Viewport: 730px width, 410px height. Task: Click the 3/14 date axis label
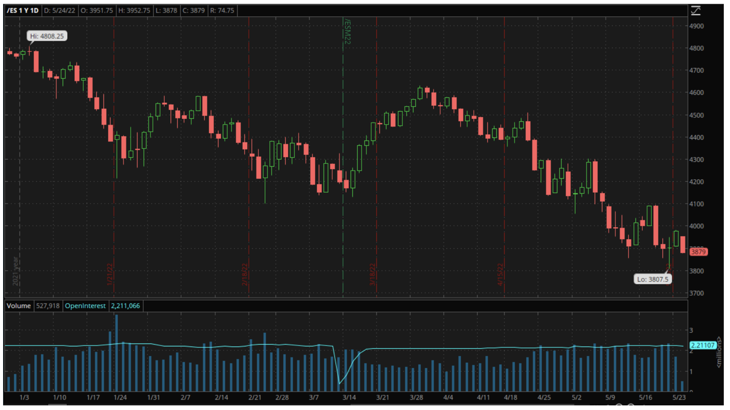pyautogui.click(x=349, y=397)
